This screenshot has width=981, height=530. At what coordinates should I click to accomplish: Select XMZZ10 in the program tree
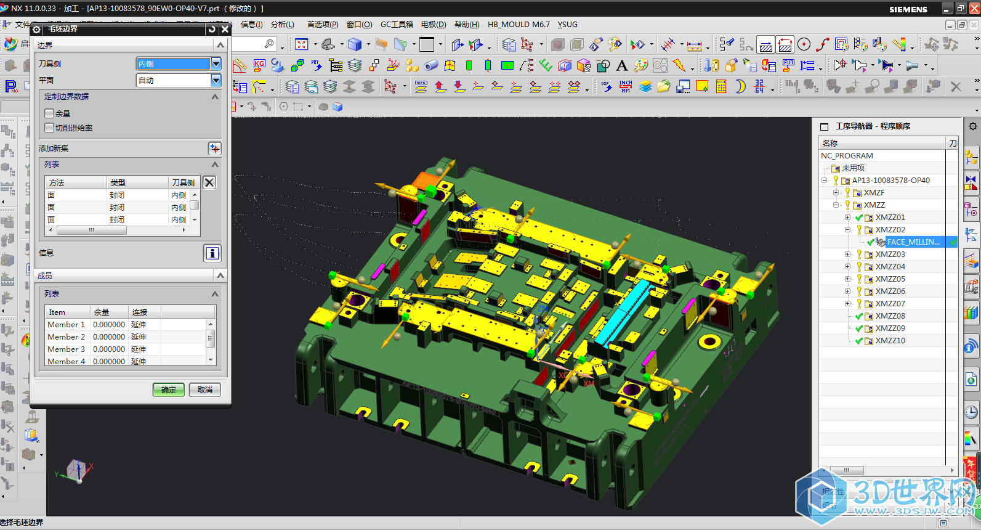click(890, 341)
